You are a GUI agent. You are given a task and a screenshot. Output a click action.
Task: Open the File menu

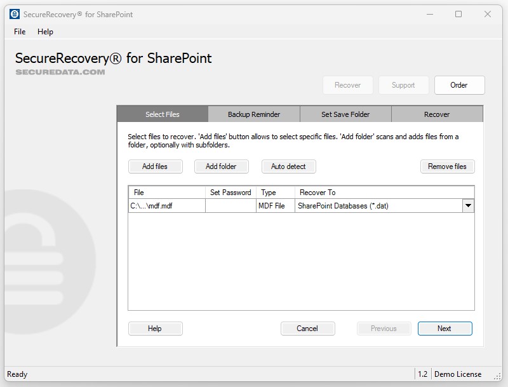point(20,31)
